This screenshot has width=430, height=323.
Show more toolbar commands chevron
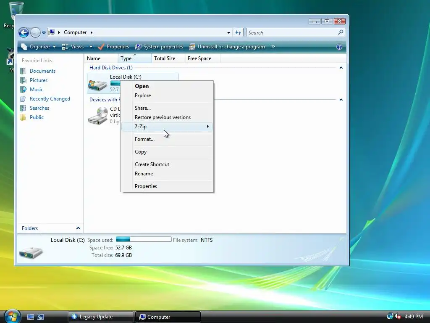(273, 46)
